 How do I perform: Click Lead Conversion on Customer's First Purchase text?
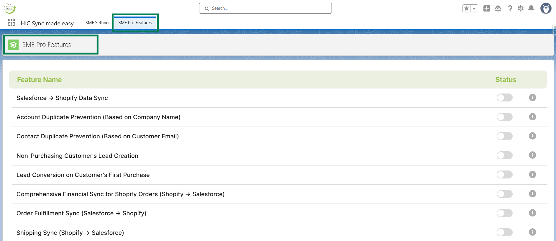tap(83, 175)
